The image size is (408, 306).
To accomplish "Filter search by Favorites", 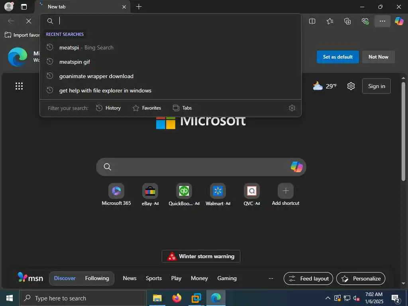I will pos(147,108).
